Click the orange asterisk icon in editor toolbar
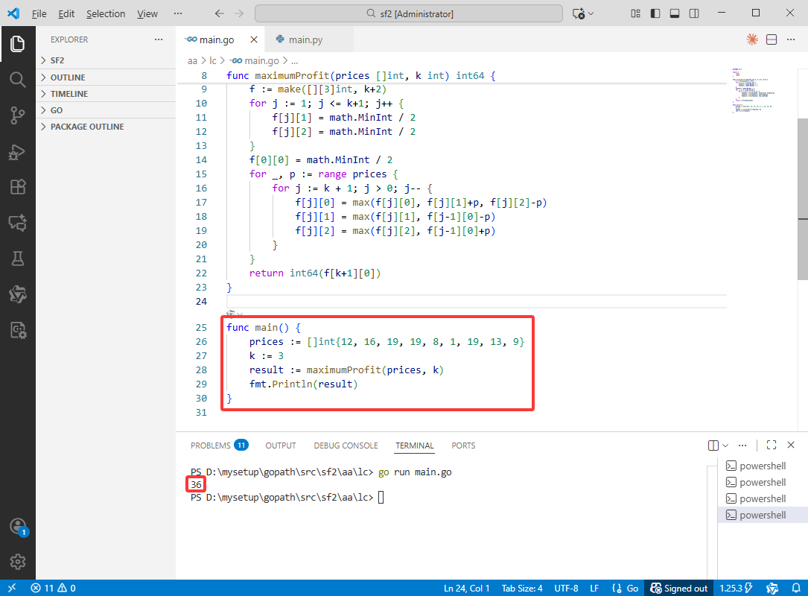Screen dimensions: 808x596 point(752,39)
